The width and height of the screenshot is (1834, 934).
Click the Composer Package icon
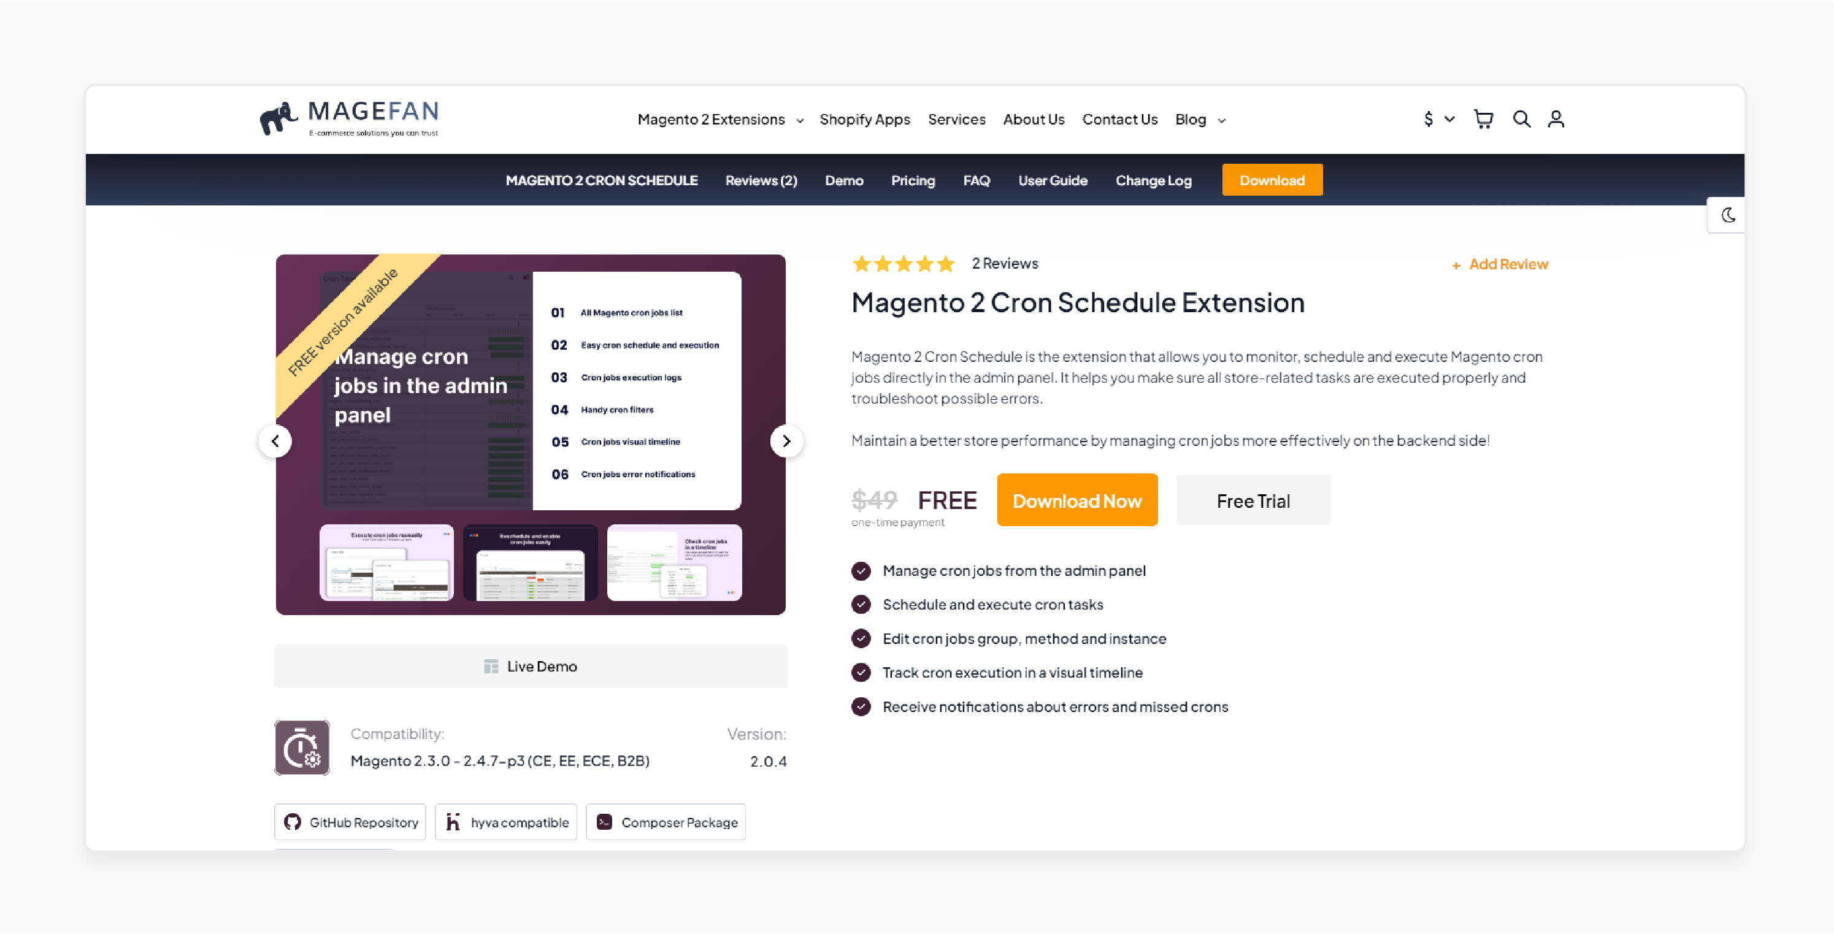coord(606,822)
